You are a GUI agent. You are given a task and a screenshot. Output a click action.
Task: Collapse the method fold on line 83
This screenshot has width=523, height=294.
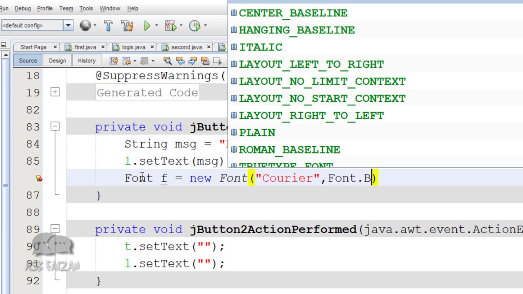tap(55, 127)
